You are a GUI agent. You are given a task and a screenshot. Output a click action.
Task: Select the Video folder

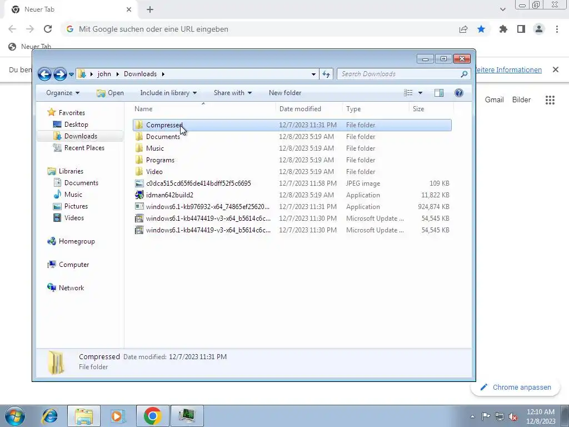292,172
